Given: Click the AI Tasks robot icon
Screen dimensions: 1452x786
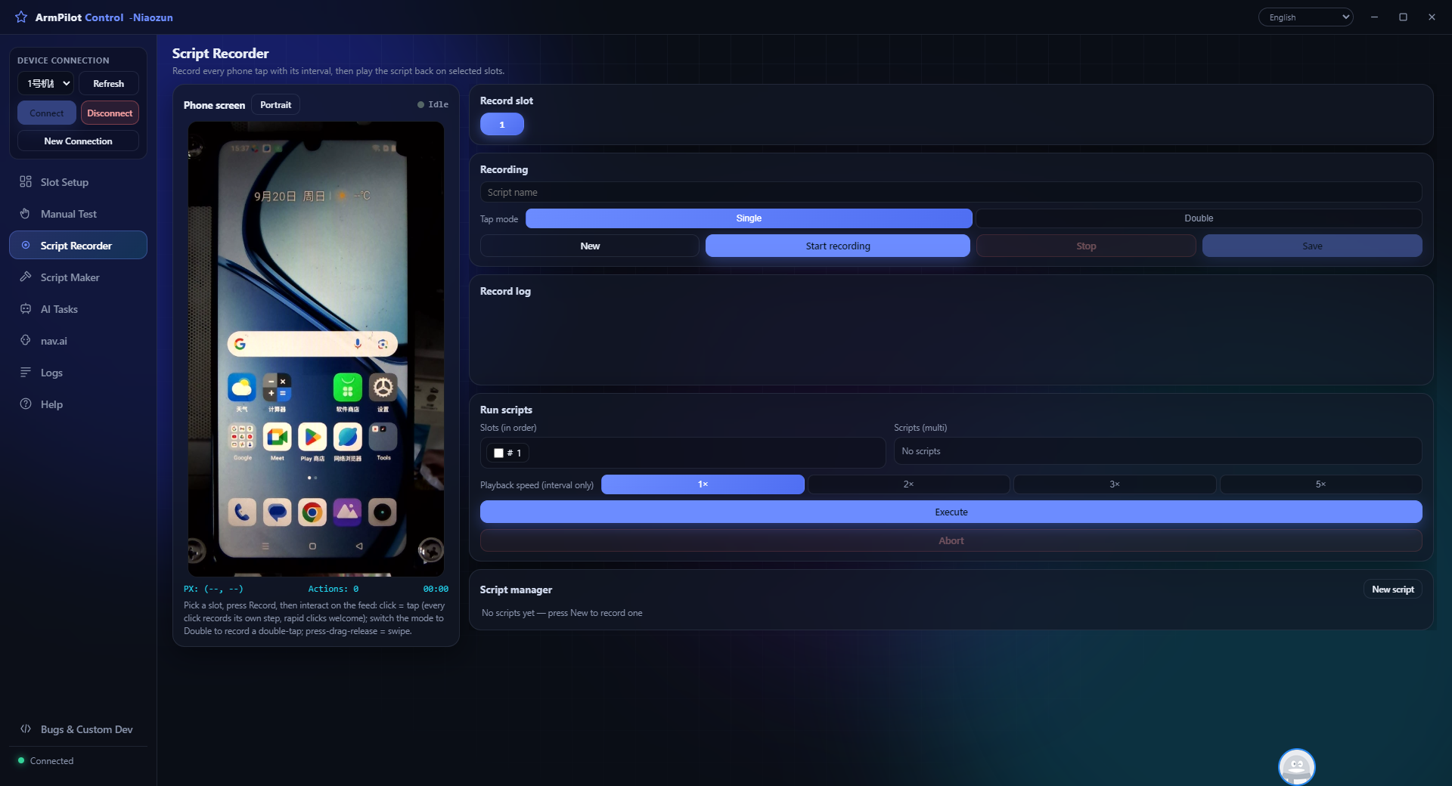Looking at the screenshot, I should pyautogui.click(x=26, y=308).
